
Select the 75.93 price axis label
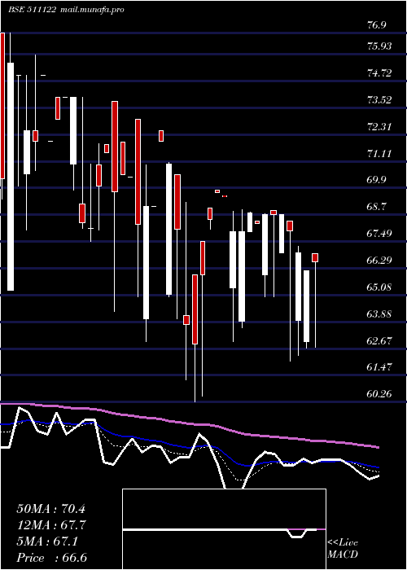pos(379,46)
